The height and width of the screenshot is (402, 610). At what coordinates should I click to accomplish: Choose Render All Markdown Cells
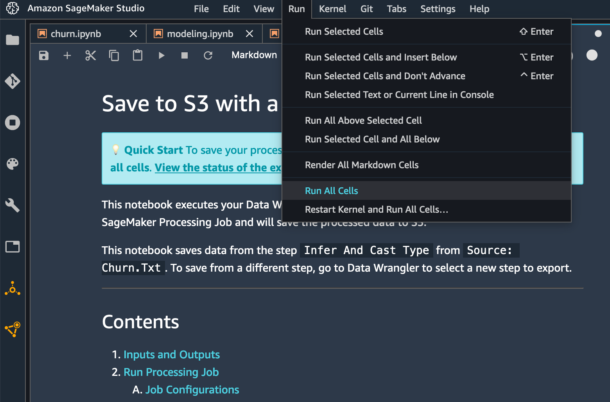(427, 165)
